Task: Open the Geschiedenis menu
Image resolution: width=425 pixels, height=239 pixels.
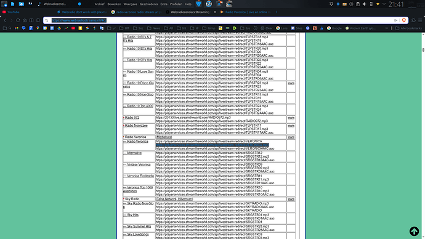Action: pyautogui.click(x=148, y=4)
